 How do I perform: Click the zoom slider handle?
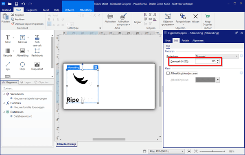[212, 151]
